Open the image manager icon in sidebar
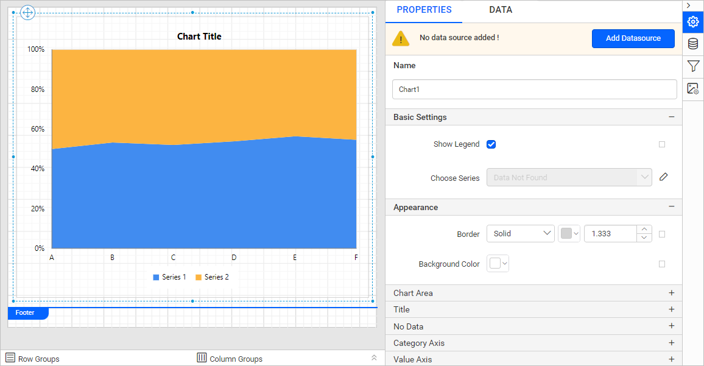Screen dimensions: 704x366 pos(692,89)
